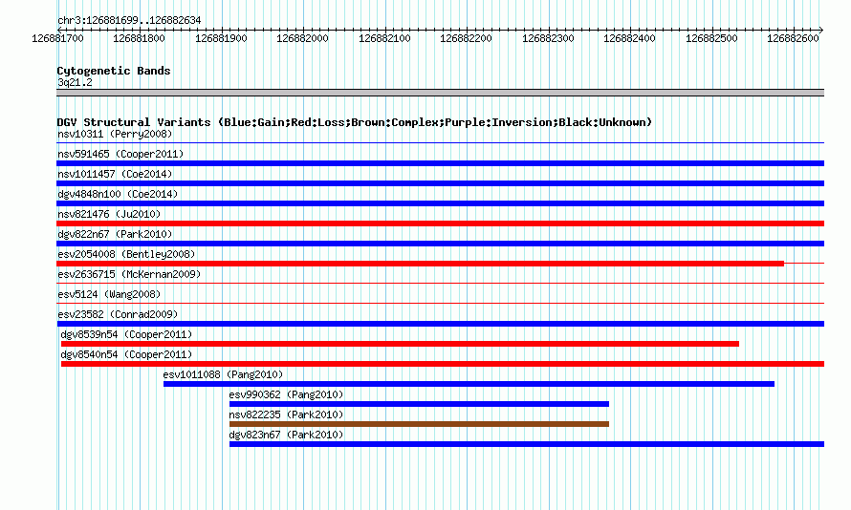Screen dimensions: 851x510
Task: Click the nsv10311 (Perry2008) variant label
Action: (115, 134)
